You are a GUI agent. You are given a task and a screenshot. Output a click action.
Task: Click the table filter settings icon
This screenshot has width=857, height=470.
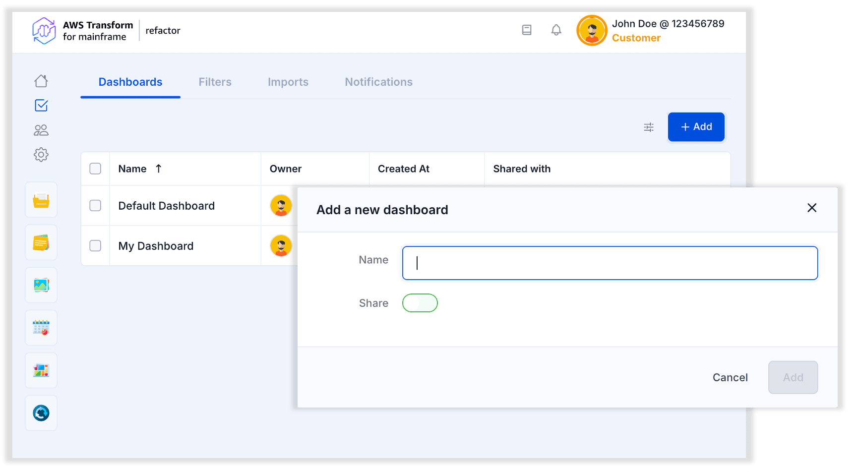pos(649,127)
